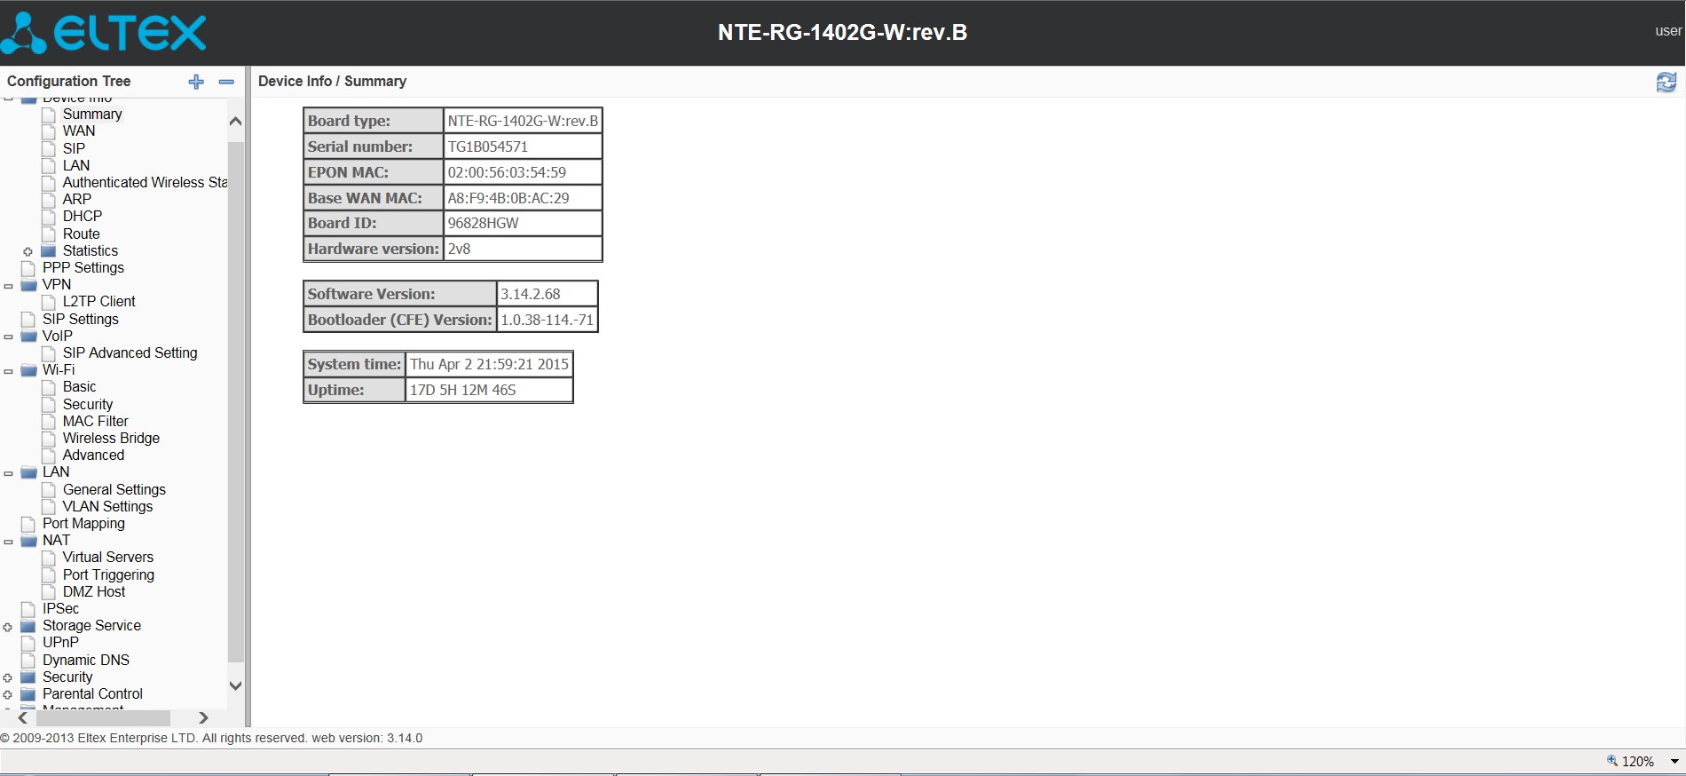The image size is (1686, 776).
Task: Open Wi-Fi Basic settings
Action: point(79,386)
